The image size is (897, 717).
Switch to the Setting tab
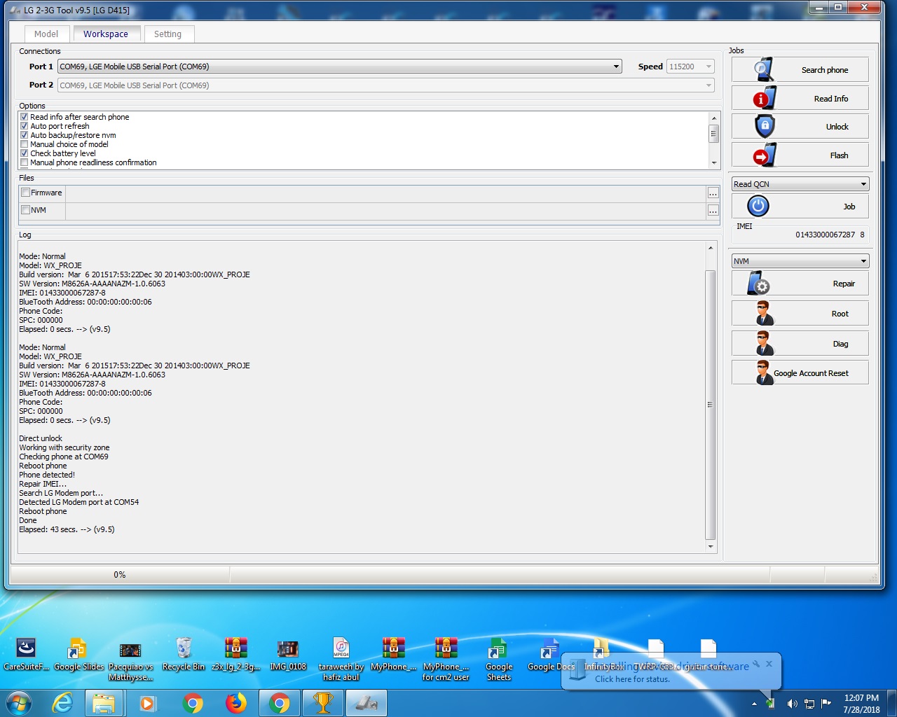167,34
